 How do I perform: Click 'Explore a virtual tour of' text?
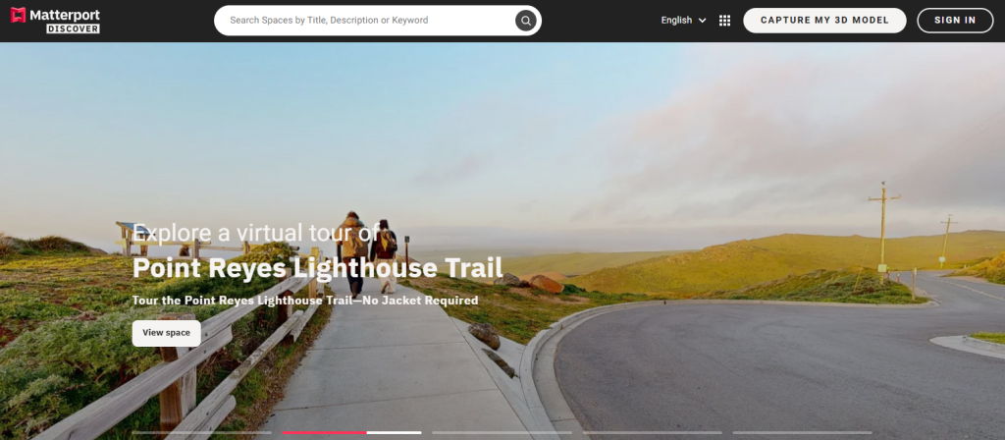(256, 231)
